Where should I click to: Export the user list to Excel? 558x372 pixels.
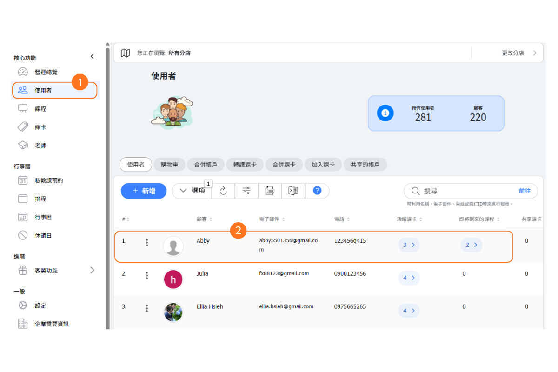[x=293, y=191]
